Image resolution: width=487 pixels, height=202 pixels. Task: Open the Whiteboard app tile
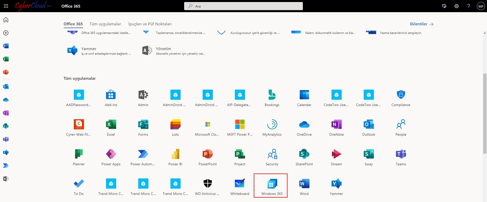point(240,187)
